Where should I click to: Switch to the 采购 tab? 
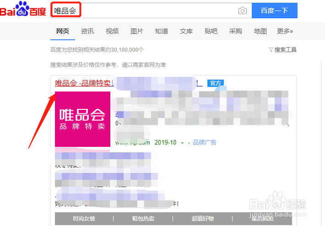(x=235, y=31)
